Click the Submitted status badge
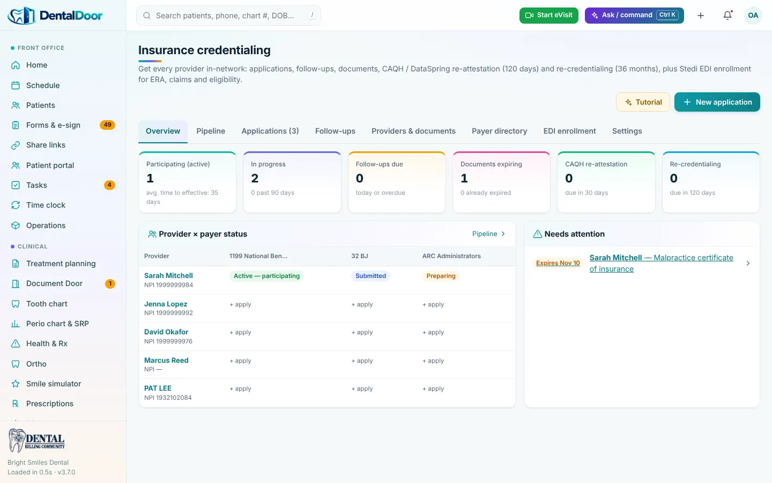Viewport: 772px width, 483px height. [370, 276]
